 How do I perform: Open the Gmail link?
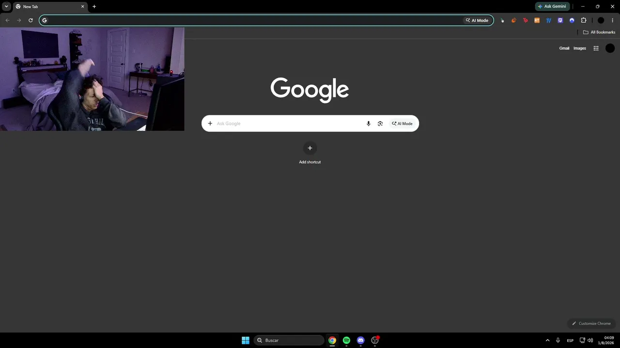(564, 48)
